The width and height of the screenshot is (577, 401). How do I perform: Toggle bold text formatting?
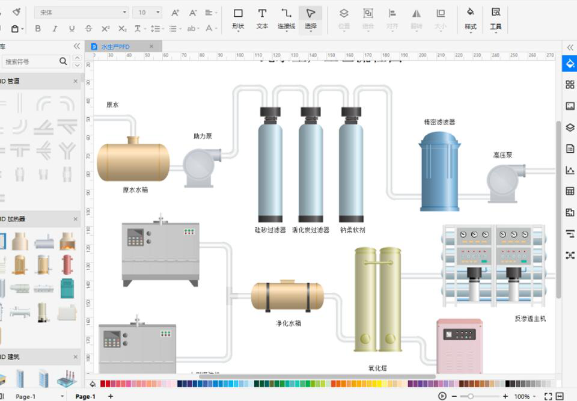[38, 28]
